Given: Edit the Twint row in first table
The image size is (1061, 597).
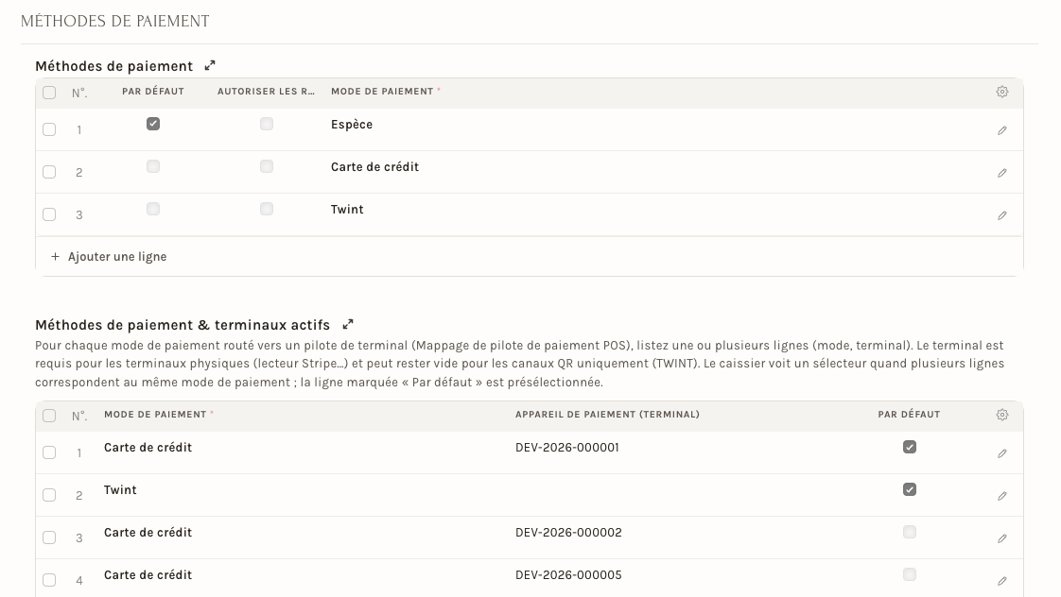Looking at the screenshot, I should 1002,215.
